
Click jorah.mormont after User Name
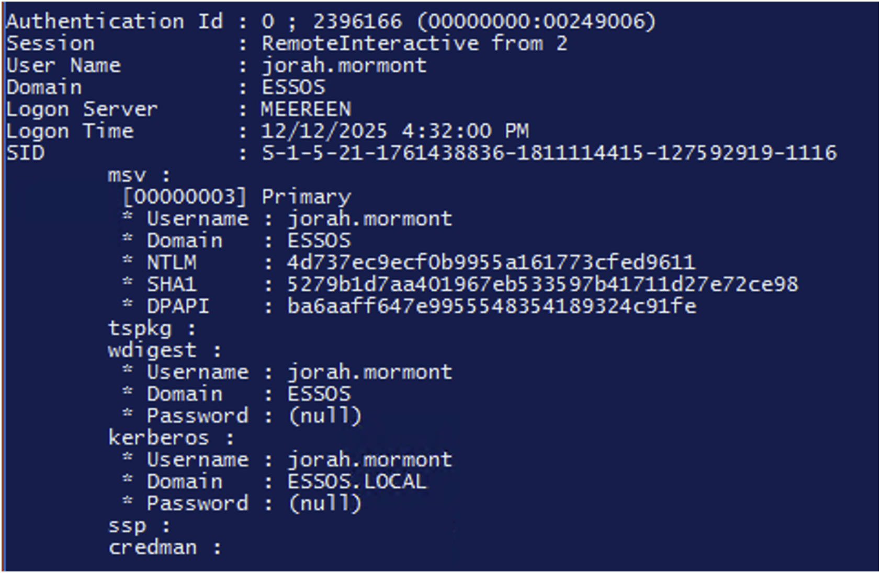(x=344, y=66)
